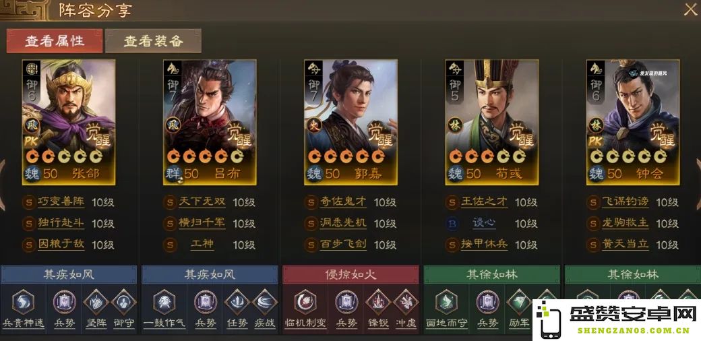Expand the 侵掠如火 section header

click(x=351, y=274)
